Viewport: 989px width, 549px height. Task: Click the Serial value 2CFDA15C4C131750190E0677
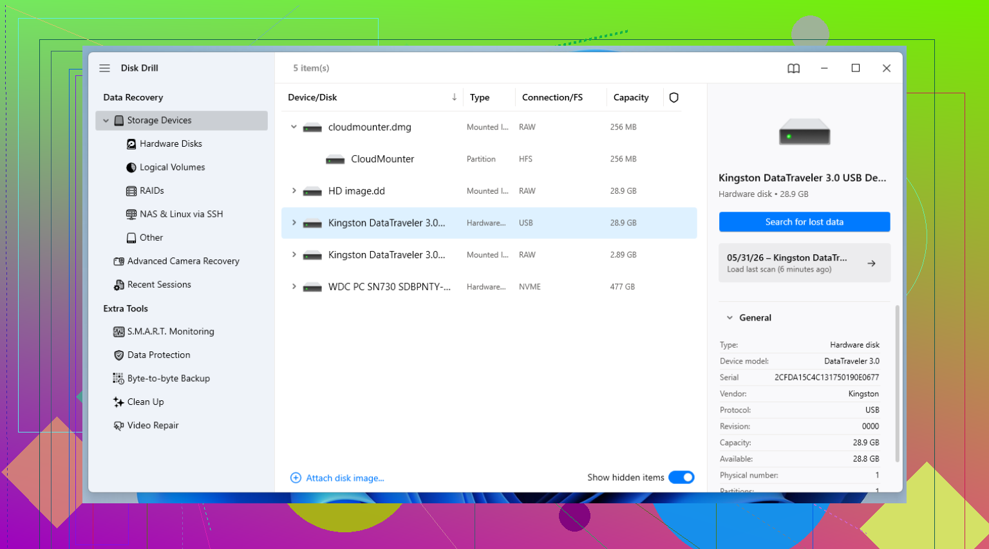click(x=827, y=378)
